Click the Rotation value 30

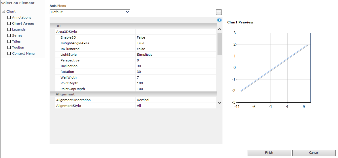[139, 72]
